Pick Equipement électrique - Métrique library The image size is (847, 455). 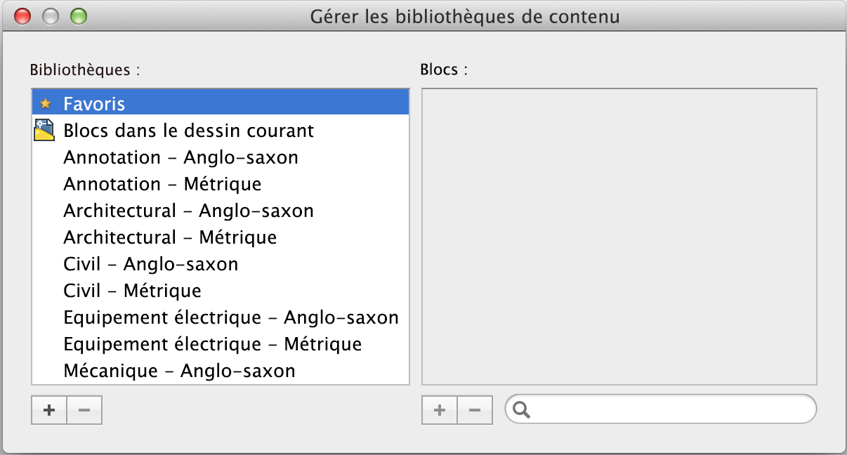(x=212, y=344)
